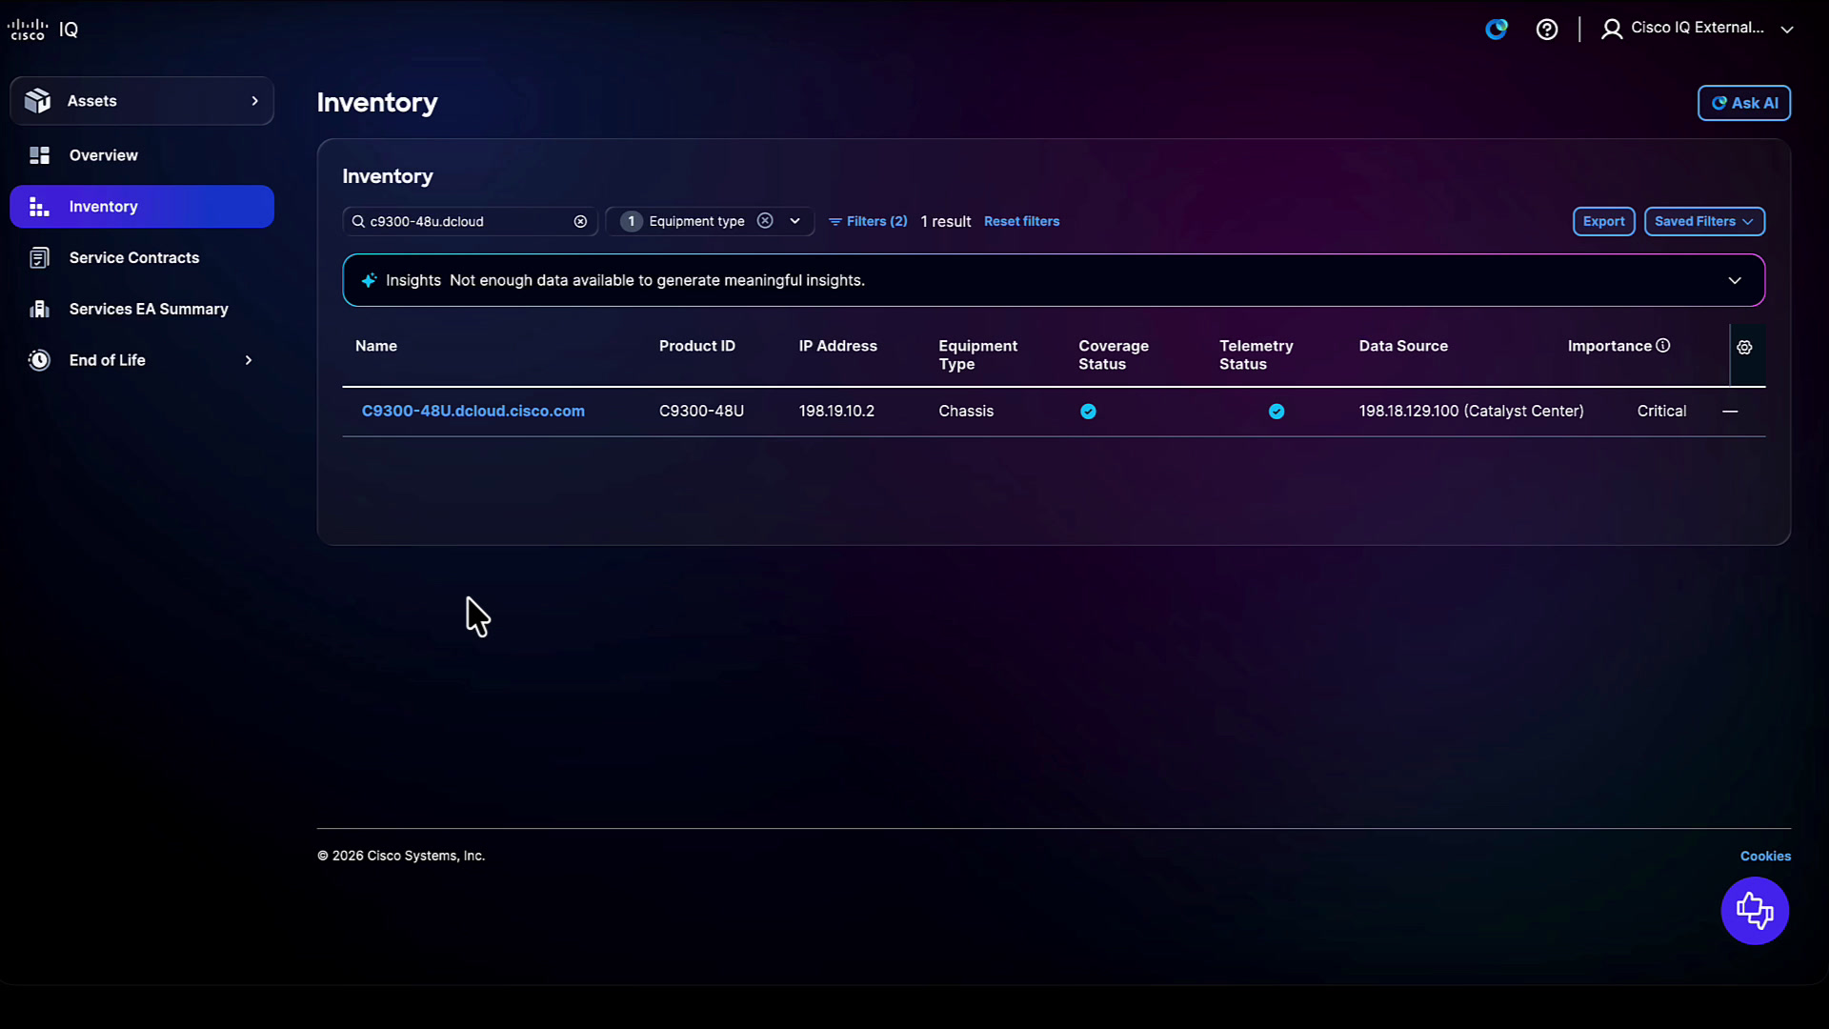
Task: Click the Overview dashboard icon
Action: pos(39,155)
